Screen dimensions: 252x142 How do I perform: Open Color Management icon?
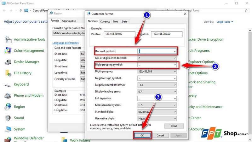pyautogui.click(x=8, y=51)
